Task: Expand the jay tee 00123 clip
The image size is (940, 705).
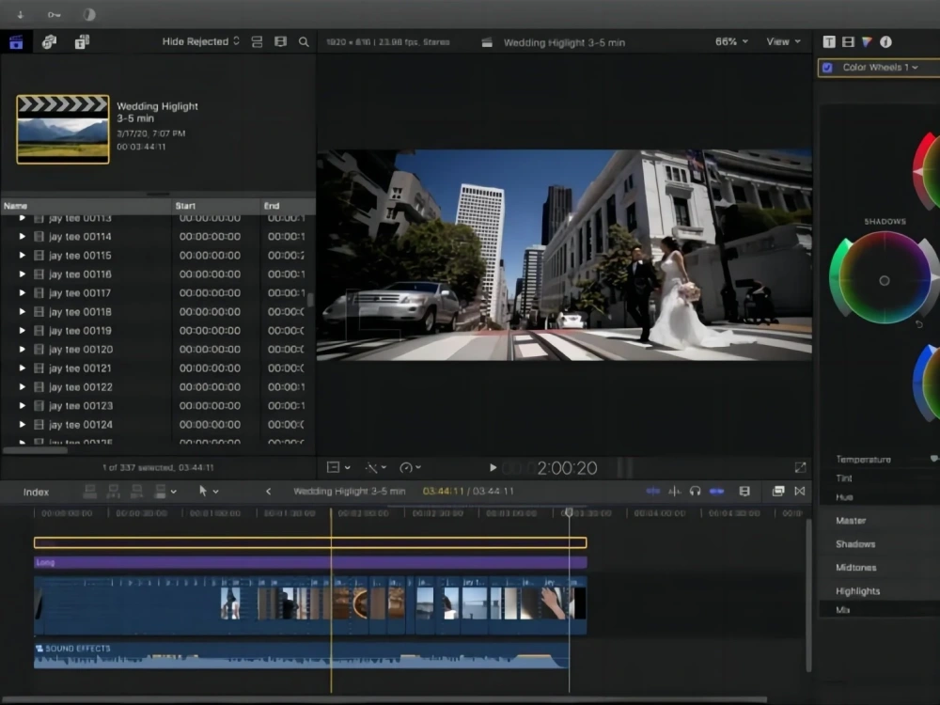Action: pos(23,405)
